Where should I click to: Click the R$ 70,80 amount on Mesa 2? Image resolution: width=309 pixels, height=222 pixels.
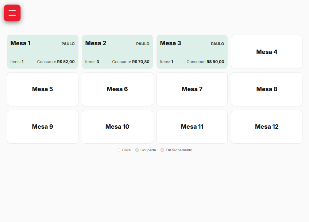point(140,62)
